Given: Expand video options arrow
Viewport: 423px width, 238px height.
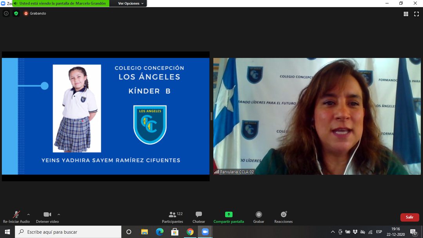Looking at the screenshot, I should coord(59,214).
